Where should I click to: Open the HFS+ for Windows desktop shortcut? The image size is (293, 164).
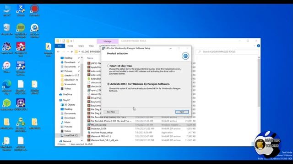[x=35, y=31]
